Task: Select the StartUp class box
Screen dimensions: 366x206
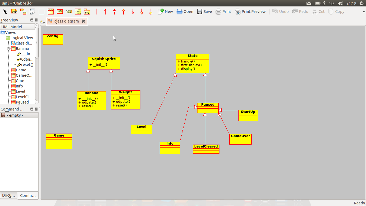Action: point(248,115)
